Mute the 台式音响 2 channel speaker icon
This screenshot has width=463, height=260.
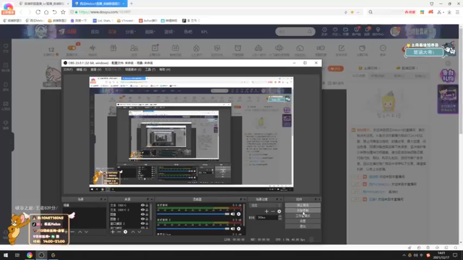pos(233,229)
